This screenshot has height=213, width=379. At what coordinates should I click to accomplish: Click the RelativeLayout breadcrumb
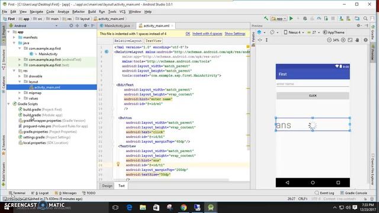[128, 41]
